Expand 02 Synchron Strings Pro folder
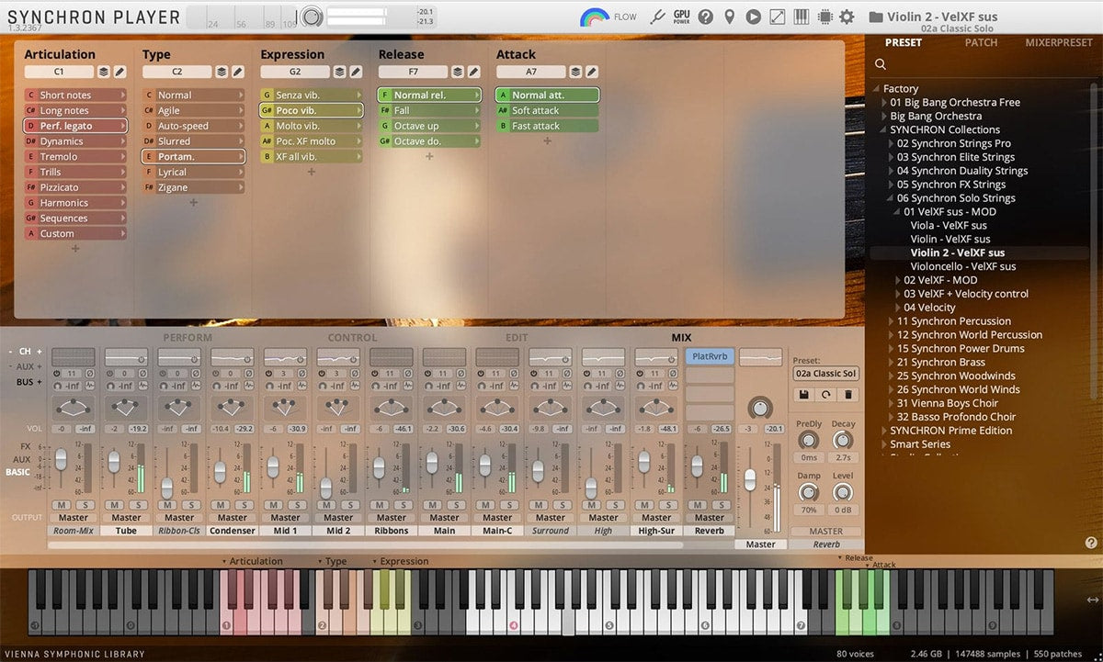Viewport: 1103px width, 662px height. pyautogui.click(x=892, y=143)
